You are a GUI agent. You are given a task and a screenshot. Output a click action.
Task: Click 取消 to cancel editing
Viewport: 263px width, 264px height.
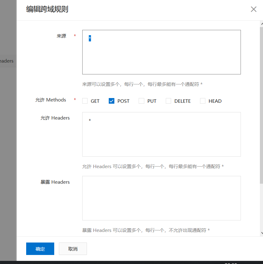73,248
